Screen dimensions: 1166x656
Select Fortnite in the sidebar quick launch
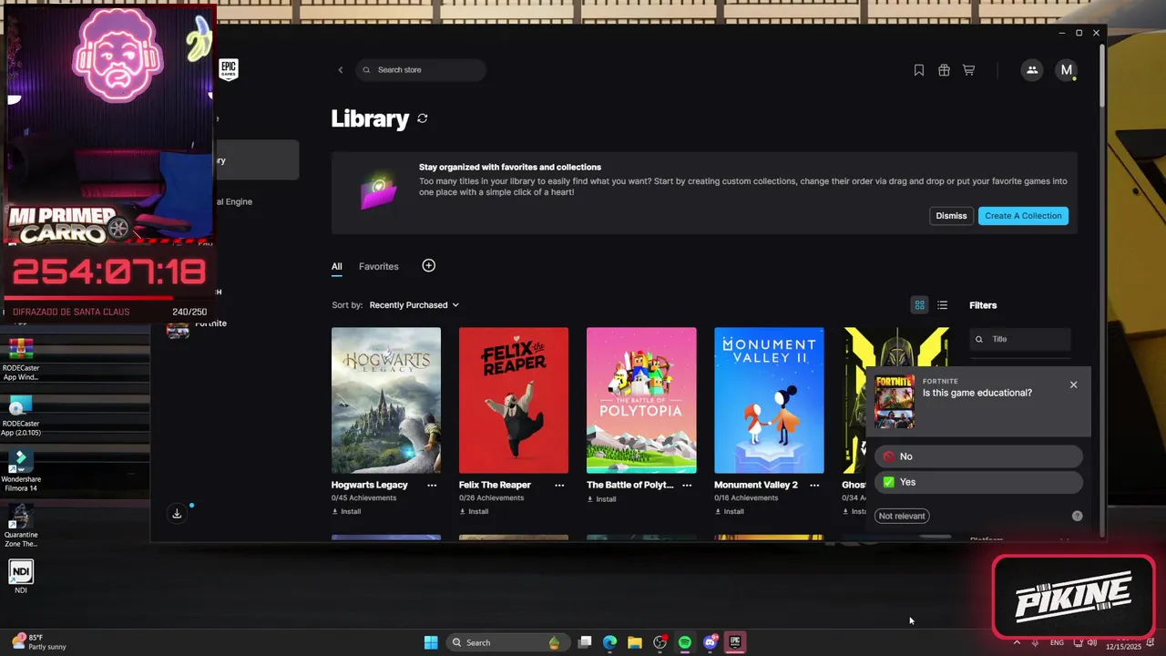pyautogui.click(x=199, y=326)
